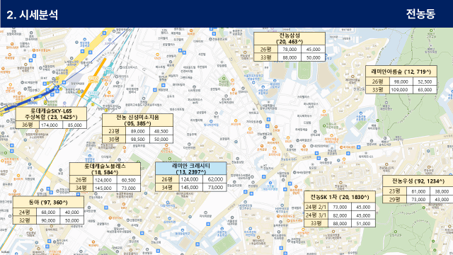
Task: Click the 52,500 value under 래미안아름숲
Action: pyautogui.click(x=425, y=81)
